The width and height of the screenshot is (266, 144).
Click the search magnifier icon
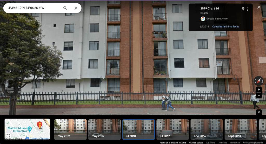(65, 8)
